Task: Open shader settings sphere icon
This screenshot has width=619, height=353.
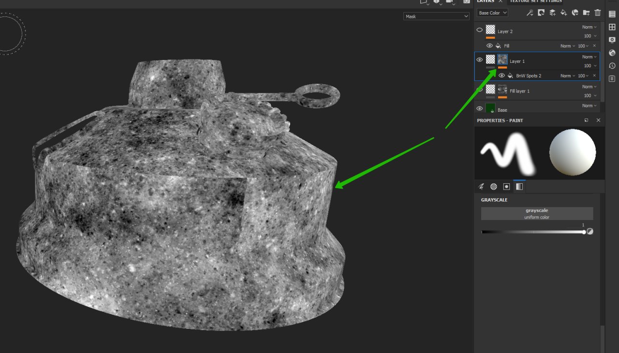Action: tap(612, 53)
